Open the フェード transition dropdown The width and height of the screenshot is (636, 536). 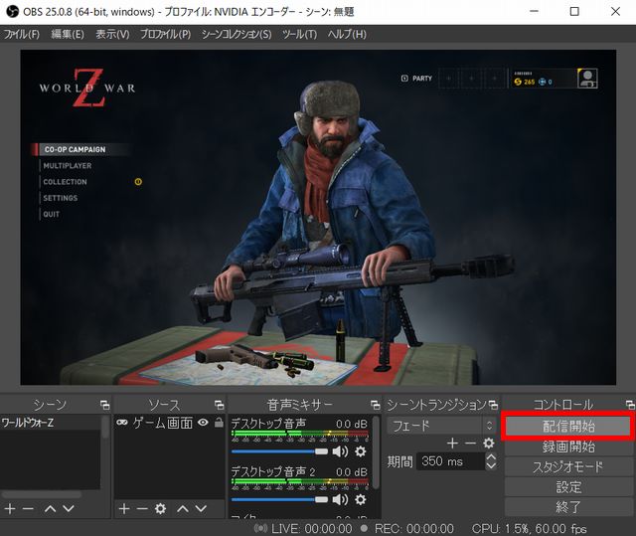click(441, 426)
